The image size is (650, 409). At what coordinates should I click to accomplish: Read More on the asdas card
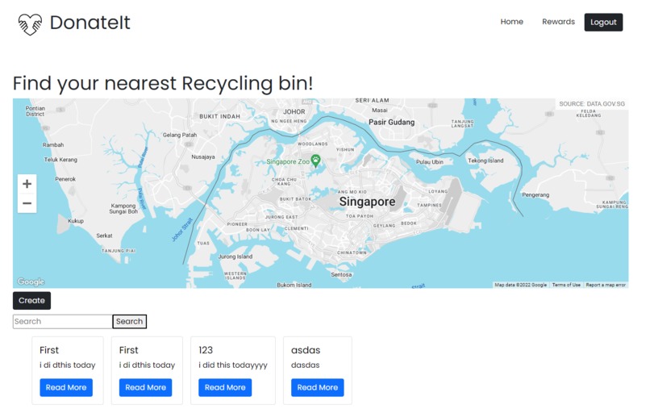pyautogui.click(x=318, y=387)
